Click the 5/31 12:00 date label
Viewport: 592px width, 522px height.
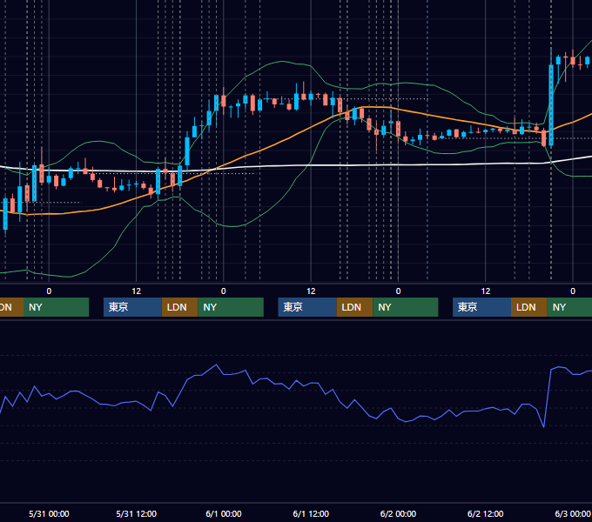[137, 513]
